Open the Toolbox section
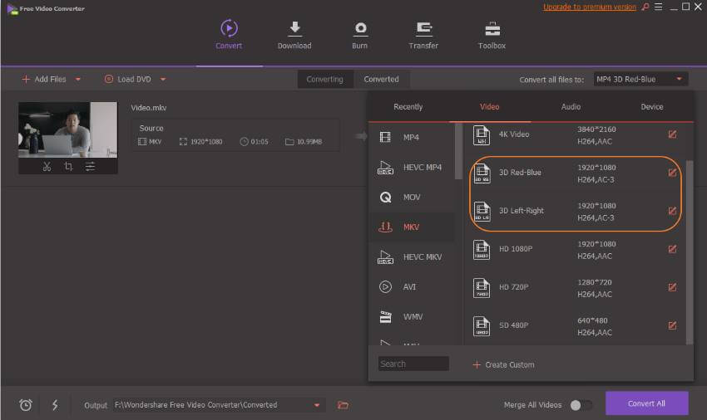The image size is (707, 420). [x=492, y=35]
